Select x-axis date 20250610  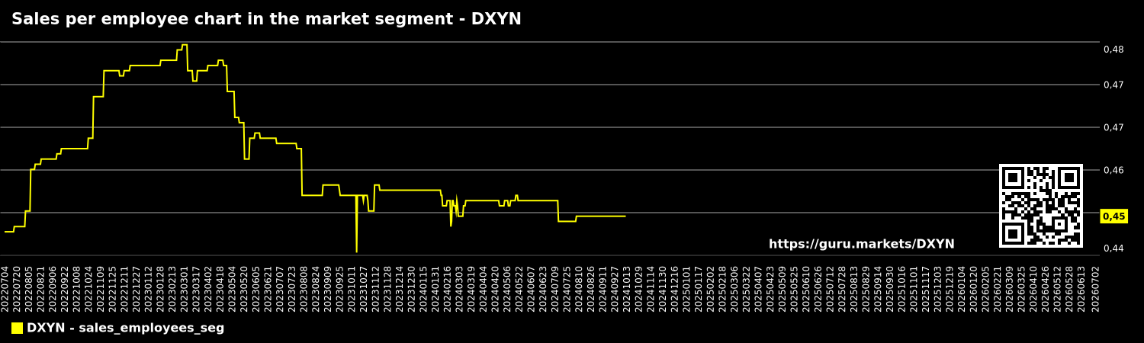pos(807,288)
